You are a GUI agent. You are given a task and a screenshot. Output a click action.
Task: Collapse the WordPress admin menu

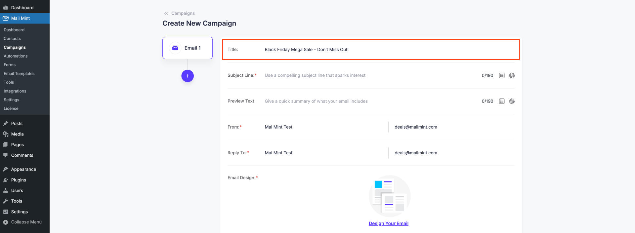click(x=22, y=222)
